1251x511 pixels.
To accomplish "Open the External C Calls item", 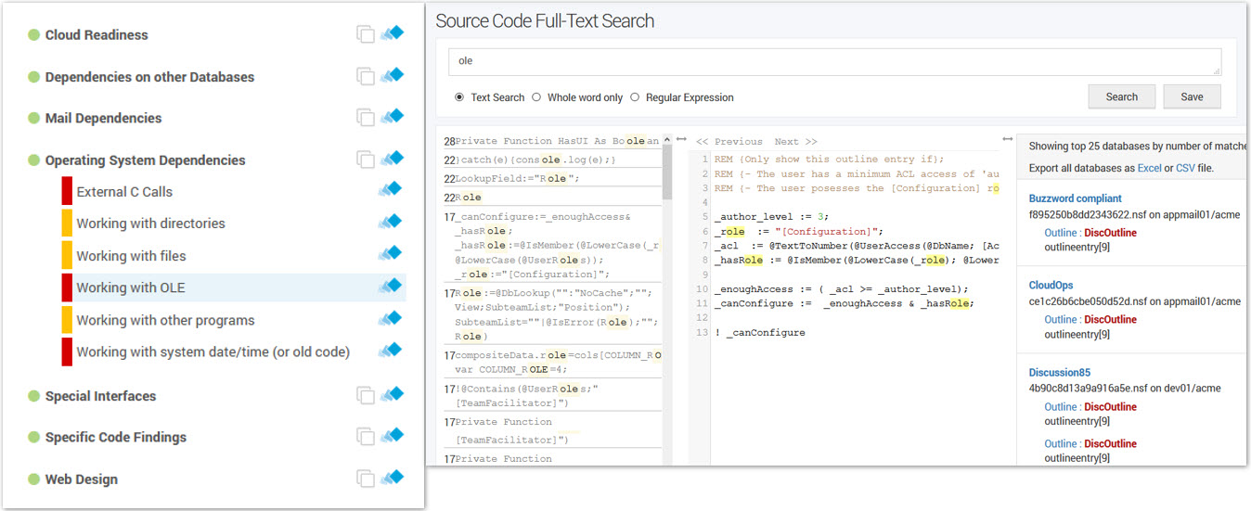I will click(124, 192).
